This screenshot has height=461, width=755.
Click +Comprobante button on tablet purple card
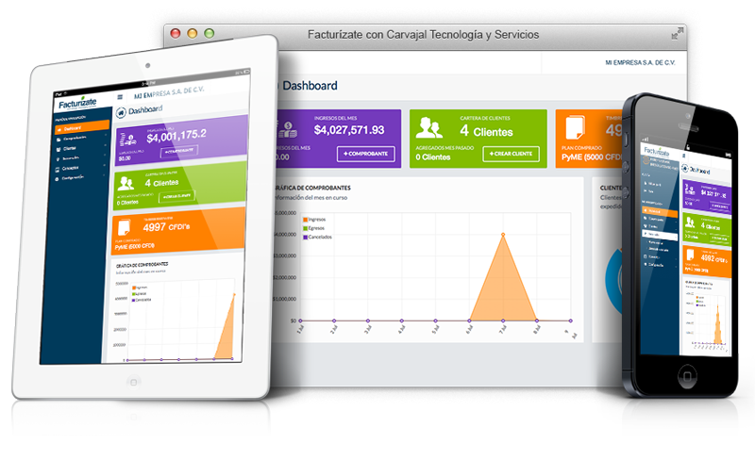tap(179, 151)
